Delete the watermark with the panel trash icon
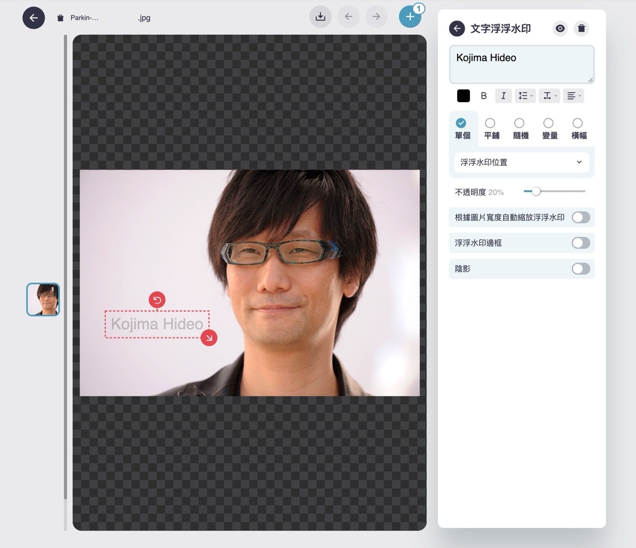This screenshot has width=636, height=548. [x=581, y=28]
